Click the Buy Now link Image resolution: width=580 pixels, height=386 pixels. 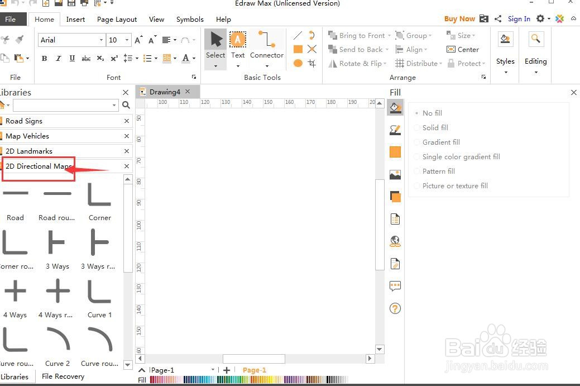tap(459, 19)
